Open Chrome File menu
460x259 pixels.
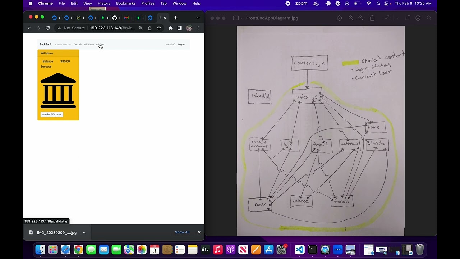tap(62, 3)
